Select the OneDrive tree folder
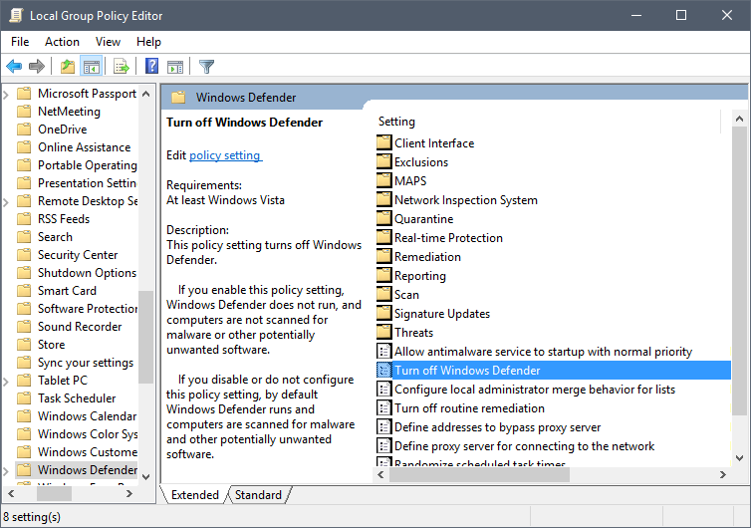The width and height of the screenshot is (751, 528). click(x=63, y=130)
